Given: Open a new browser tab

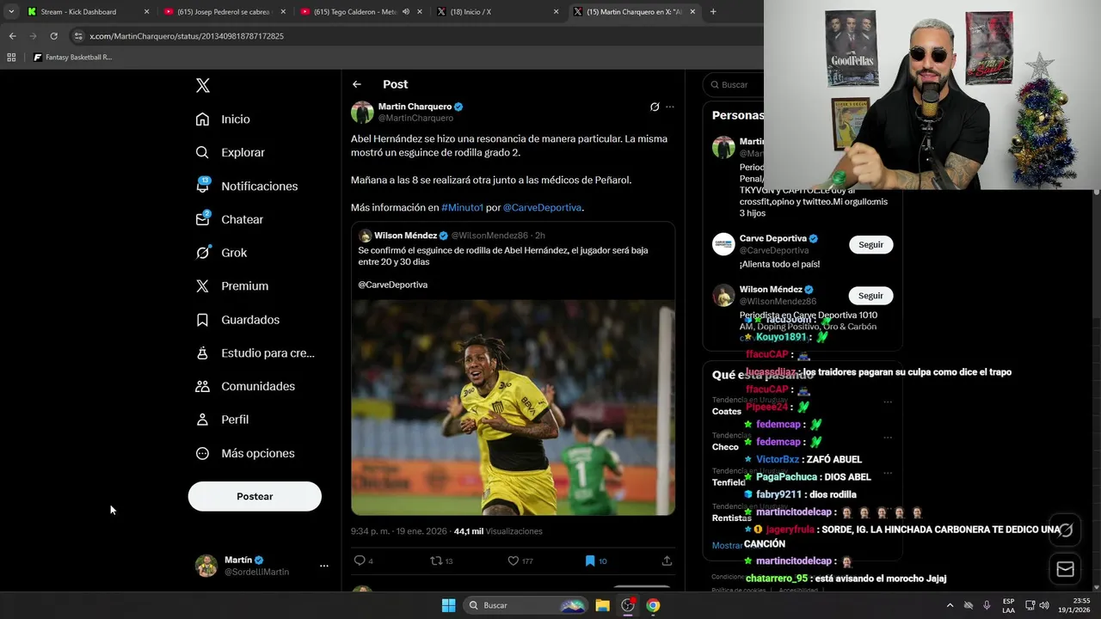Looking at the screenshot, I should pos(713,12).
